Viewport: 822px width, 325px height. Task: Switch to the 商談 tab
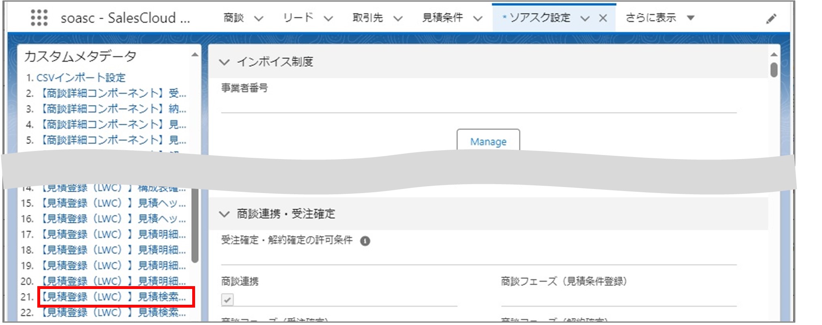pos(234,18)
